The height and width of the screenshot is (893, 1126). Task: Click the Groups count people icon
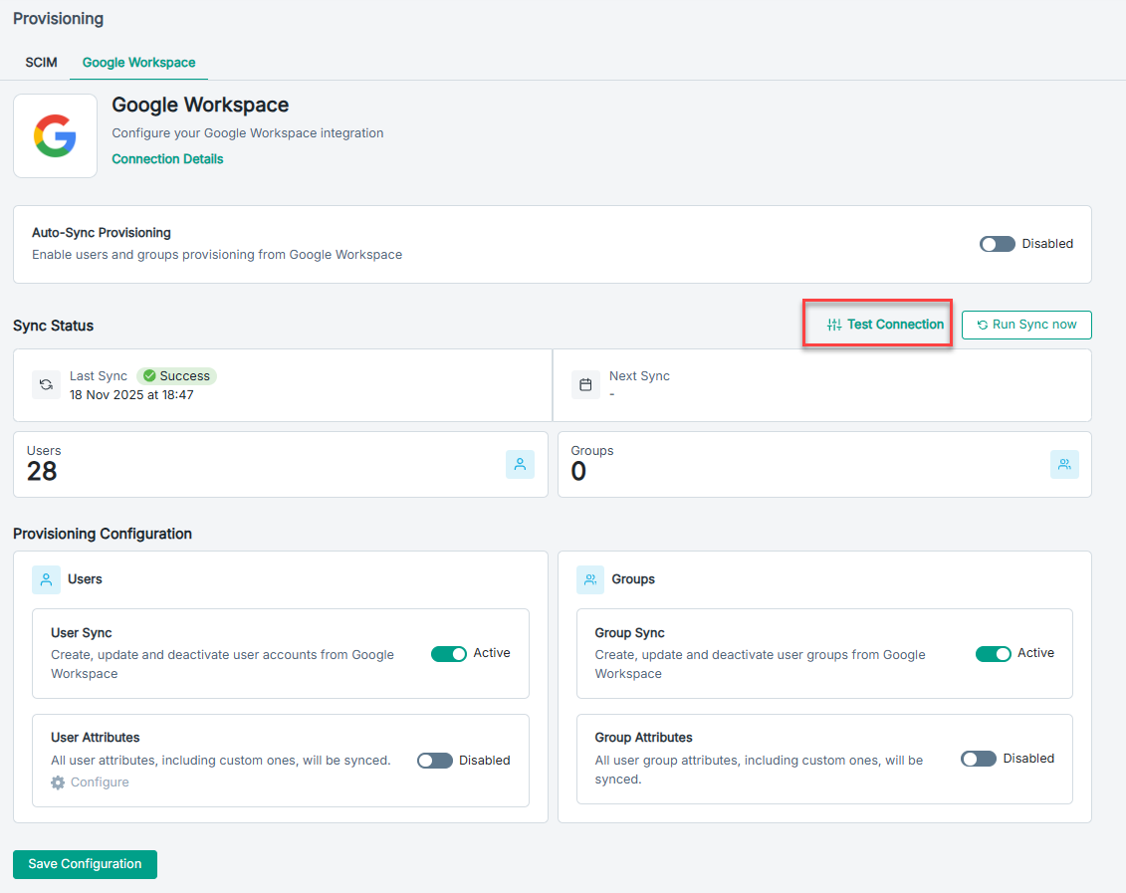tap(1064, 464)
